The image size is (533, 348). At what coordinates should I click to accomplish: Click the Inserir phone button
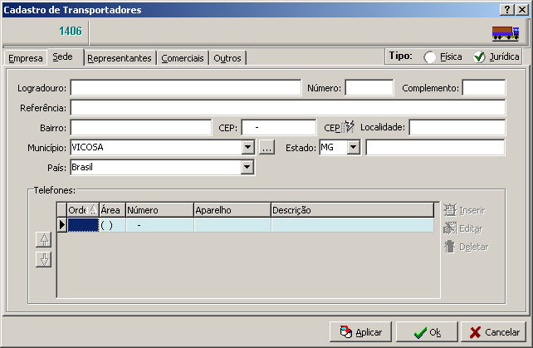tap(463, 211)
